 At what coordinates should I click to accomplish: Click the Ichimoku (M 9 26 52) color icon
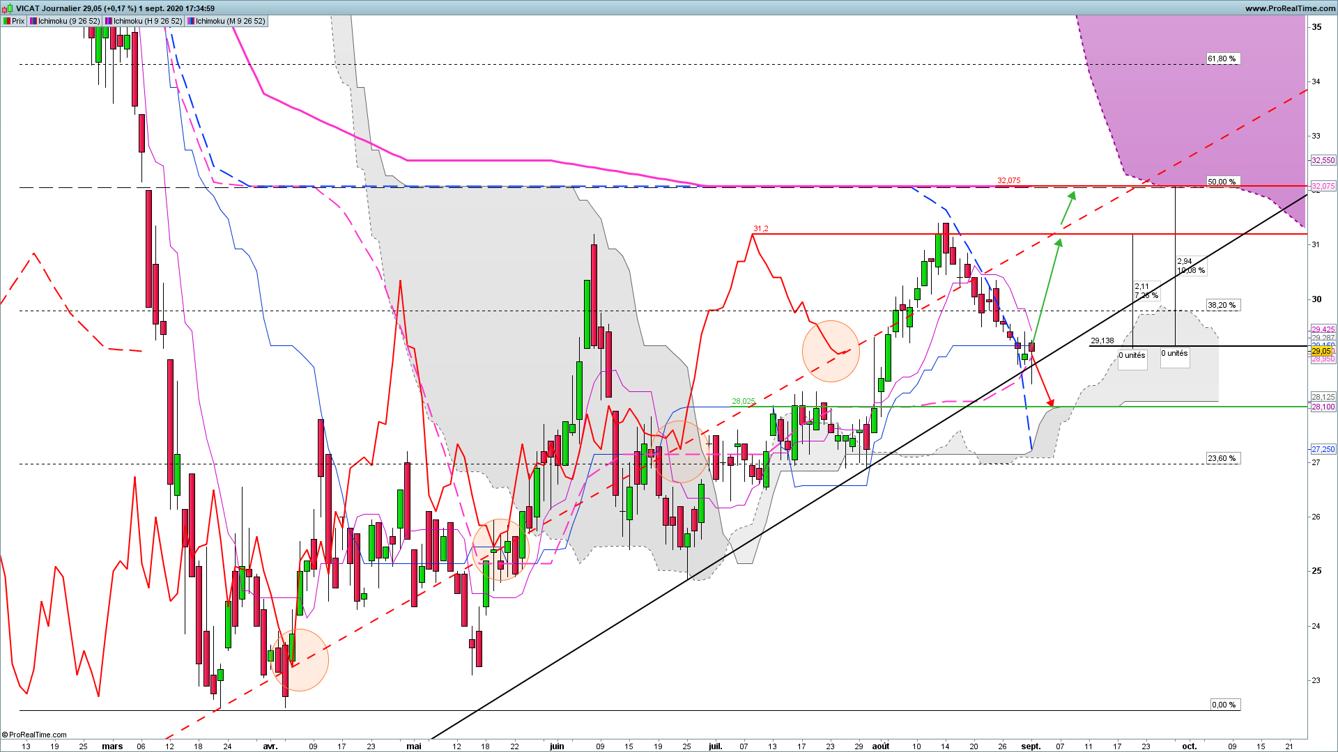pos(191,21)
